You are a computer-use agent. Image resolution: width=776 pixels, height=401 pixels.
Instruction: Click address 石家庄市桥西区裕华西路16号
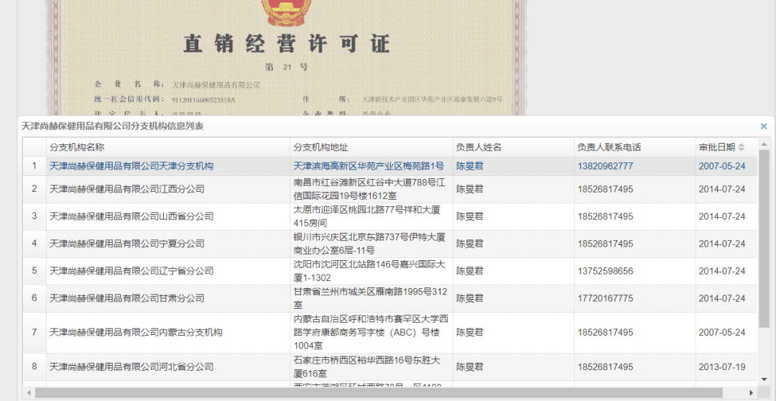[366, 367]
